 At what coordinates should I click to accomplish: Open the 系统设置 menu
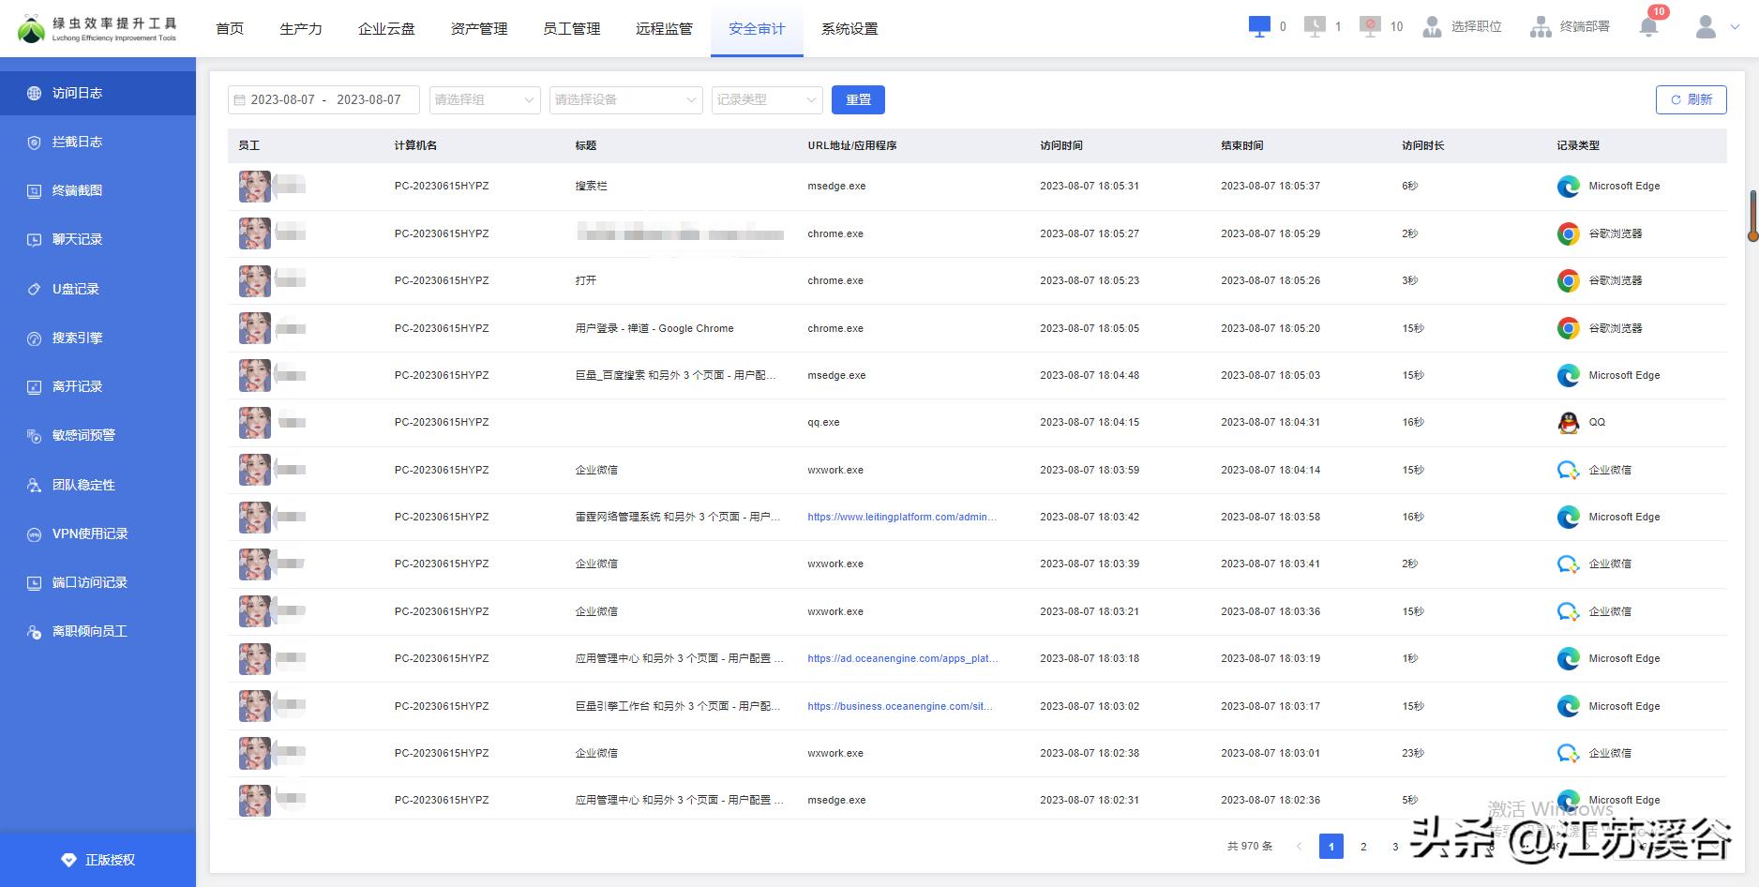[x=849, y=29]
